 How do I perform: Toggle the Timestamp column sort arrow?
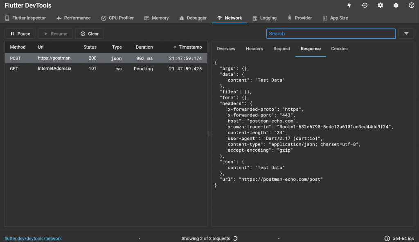click(x=175, y=47)
